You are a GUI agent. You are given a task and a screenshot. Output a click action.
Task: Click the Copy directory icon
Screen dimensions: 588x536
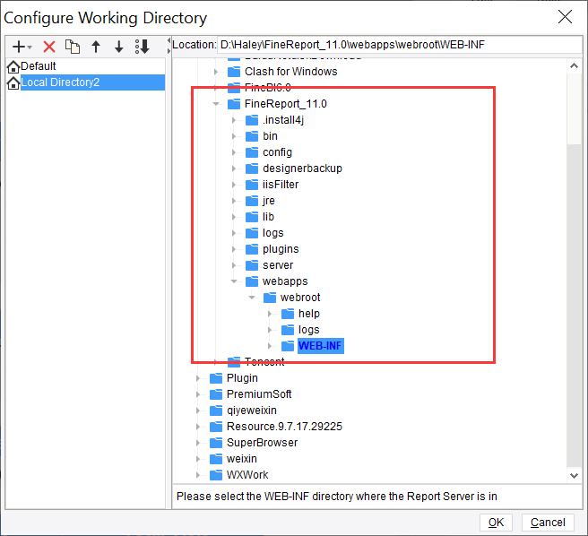[x=73, y=47]
